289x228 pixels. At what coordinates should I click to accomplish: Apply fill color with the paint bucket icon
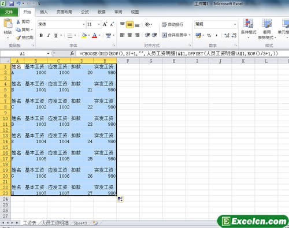point(84,35)
